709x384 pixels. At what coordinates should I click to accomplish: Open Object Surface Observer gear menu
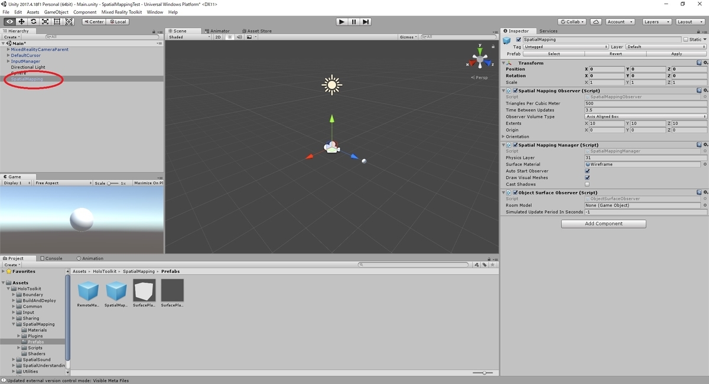tap(705, 193)
